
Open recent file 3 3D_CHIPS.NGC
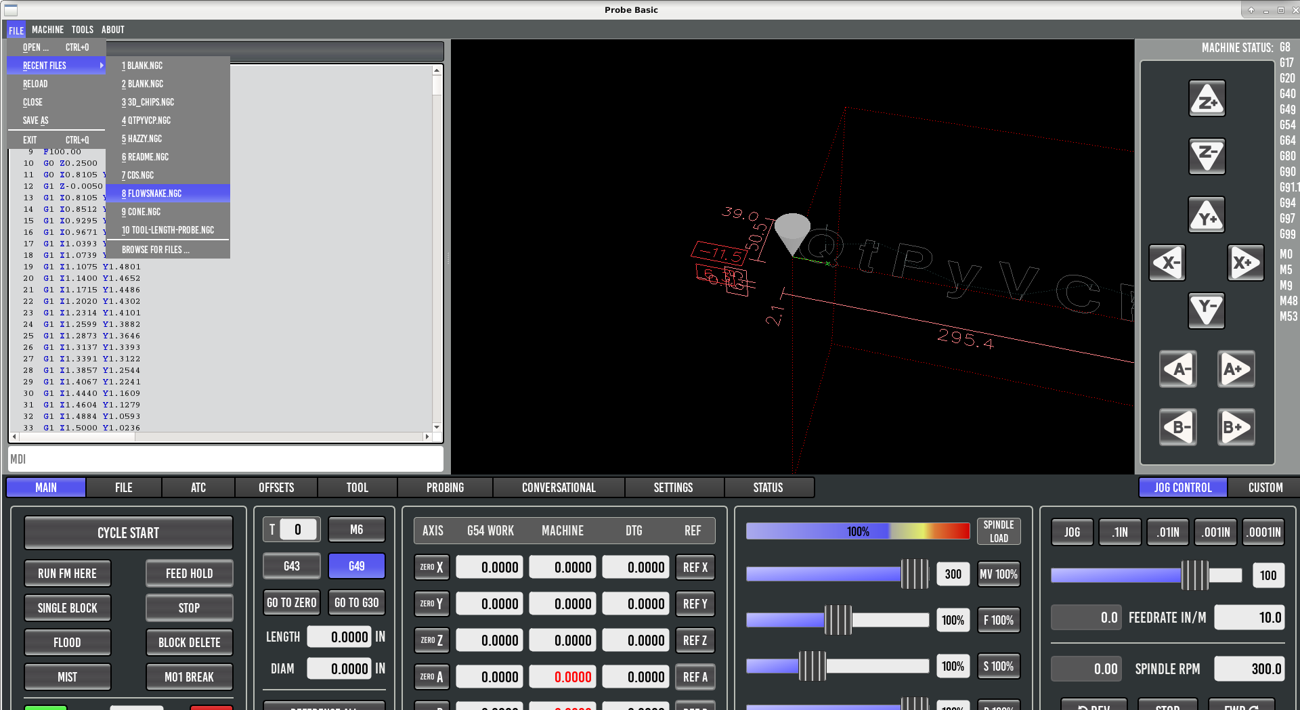coord(168,102)
